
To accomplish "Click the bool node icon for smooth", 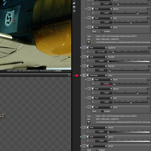I will 84,146.
